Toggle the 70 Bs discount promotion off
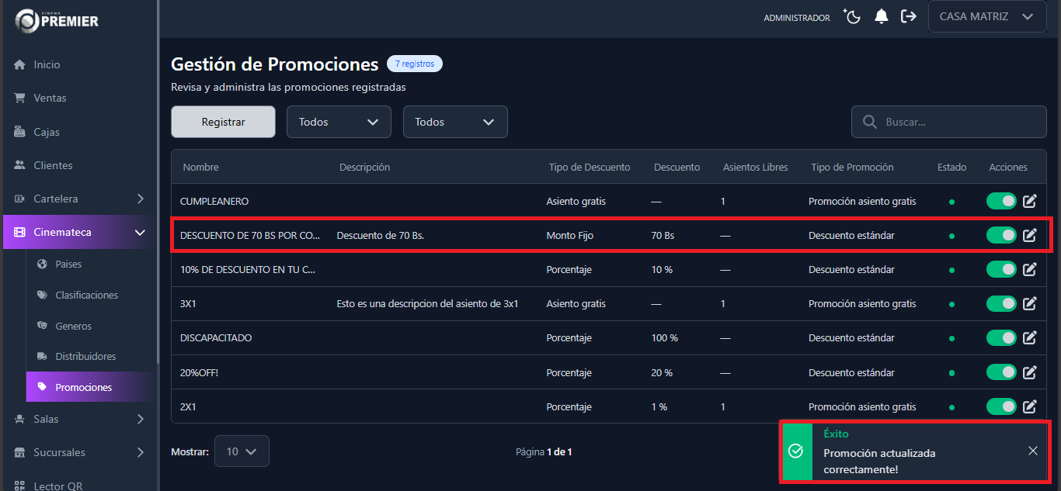1061x491 pixels. pos(1001,235)
